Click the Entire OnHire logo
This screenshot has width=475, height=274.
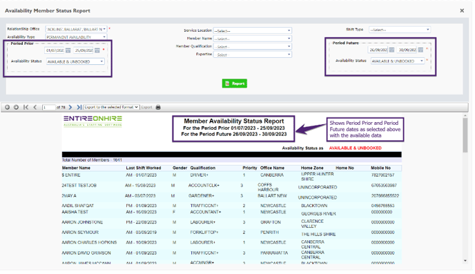(x=93, y=121)
